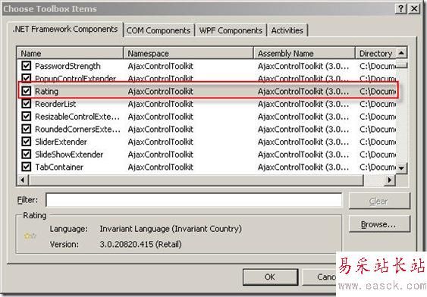
Task: Click the horizontal scroll right arrow
Action: coord(390,180)
